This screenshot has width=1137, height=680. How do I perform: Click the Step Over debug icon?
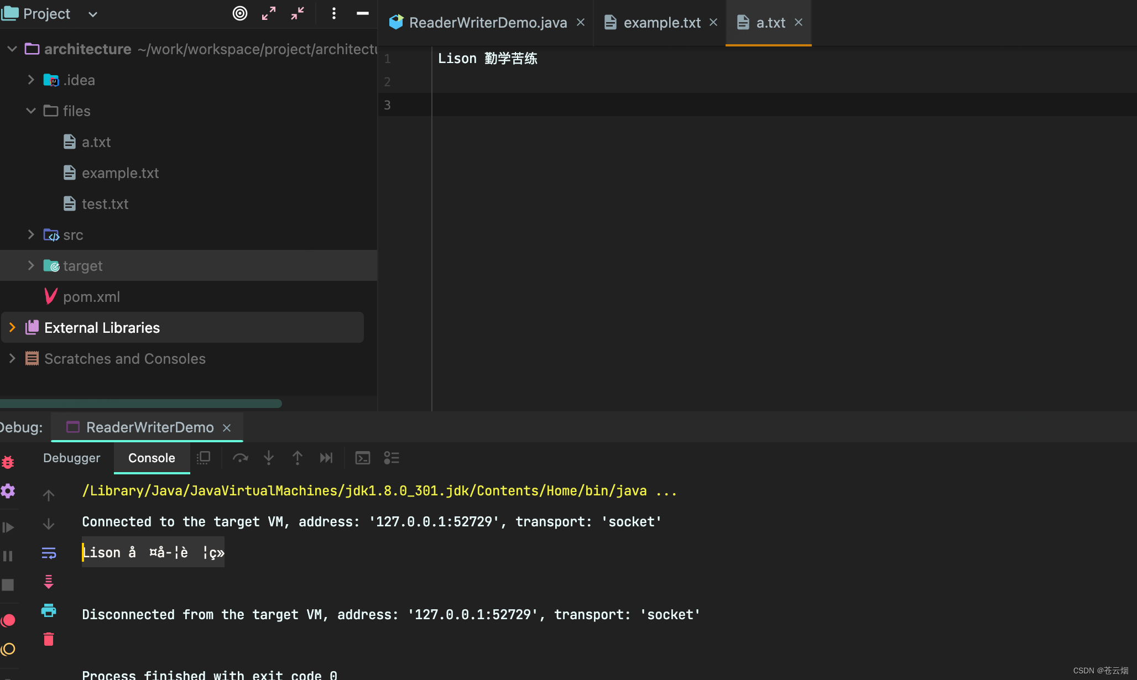click(x=240, y=458)
